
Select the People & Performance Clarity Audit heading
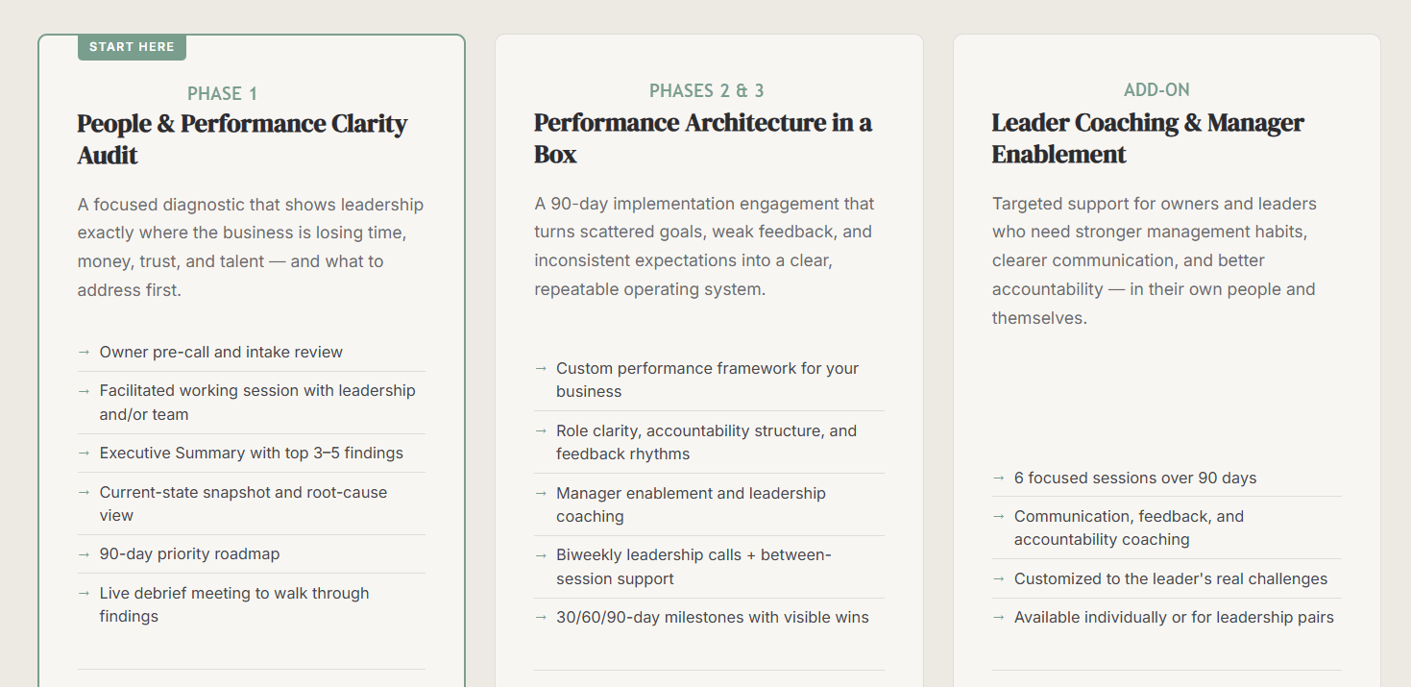(x=242, y=139)
